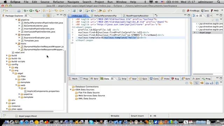Click the Open Perspective icon

pos(184,11)
